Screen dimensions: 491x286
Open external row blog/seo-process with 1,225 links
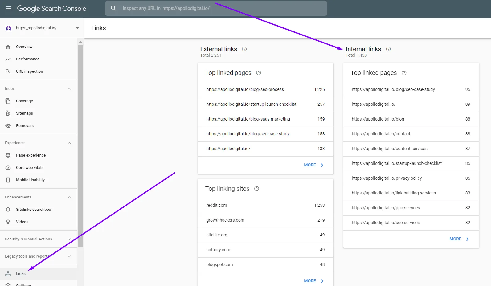(x=266, y=89)
